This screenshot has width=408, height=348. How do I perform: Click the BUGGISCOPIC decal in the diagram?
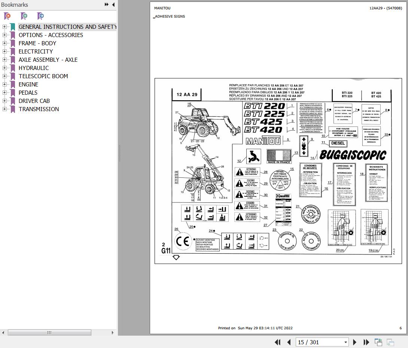(353, 155)
